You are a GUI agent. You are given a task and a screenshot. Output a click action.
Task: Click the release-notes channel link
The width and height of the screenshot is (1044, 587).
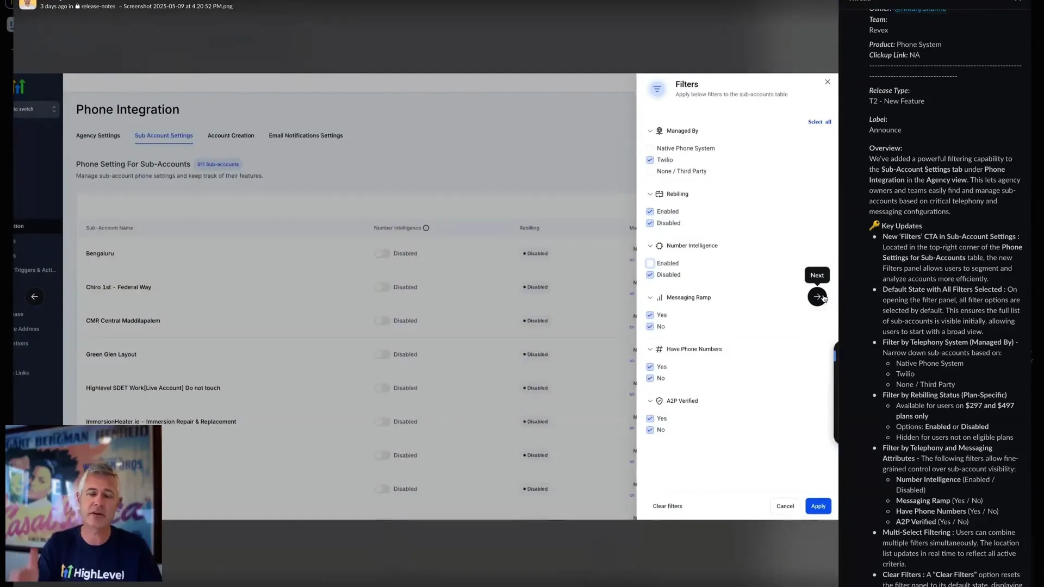pos(98,7)
